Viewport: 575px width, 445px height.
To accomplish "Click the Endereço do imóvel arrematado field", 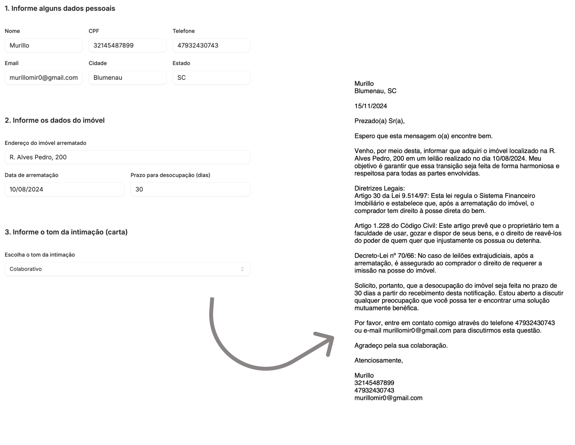I will [127, 157].
